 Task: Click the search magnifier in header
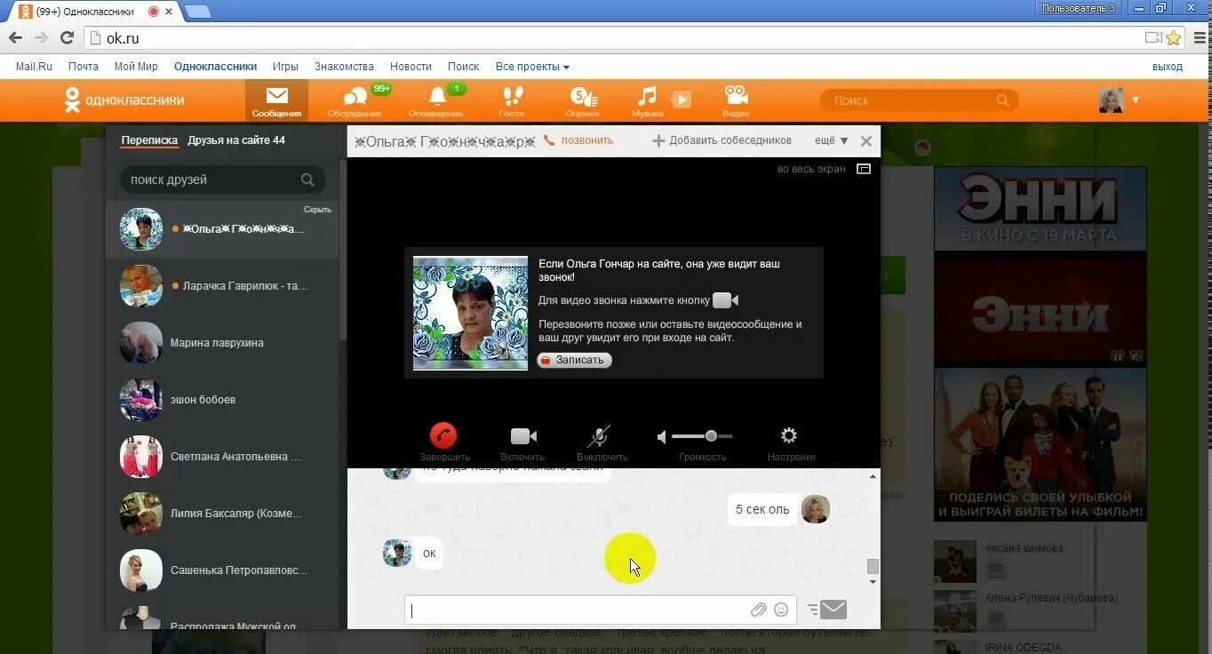click(x=1003, y=100)
